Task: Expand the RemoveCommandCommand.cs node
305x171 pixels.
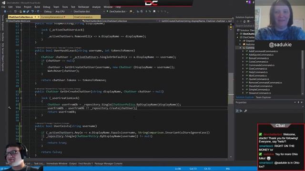Action: 243,83
